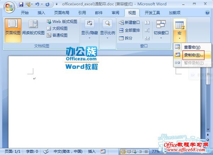Click the 页面: 1/1 status bar indicator
The width and height of the screenshot is (213, 155).
tap(12, 151)
